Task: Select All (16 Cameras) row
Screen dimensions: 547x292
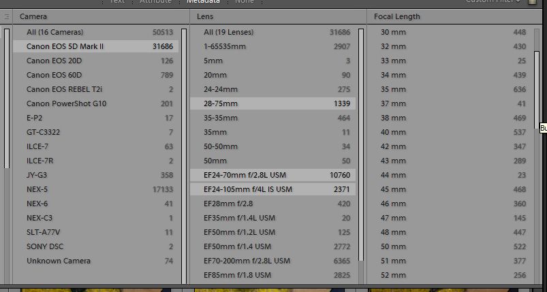Action: point(95,32)
